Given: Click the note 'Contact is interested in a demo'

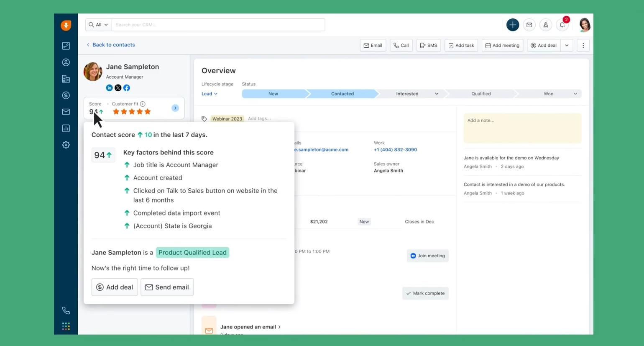Looking at the screenshot, I should 514,185.
